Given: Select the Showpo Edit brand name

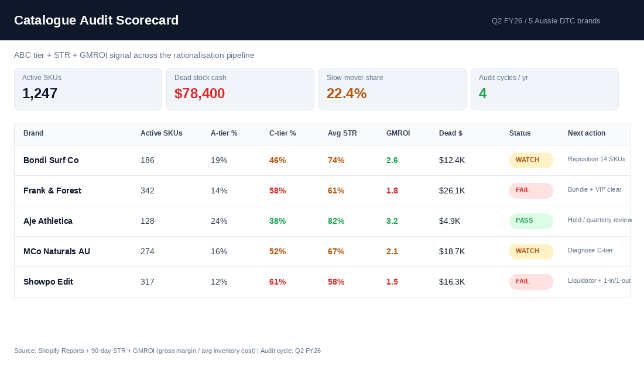Looking at the screenshot, I should point(48,282).
